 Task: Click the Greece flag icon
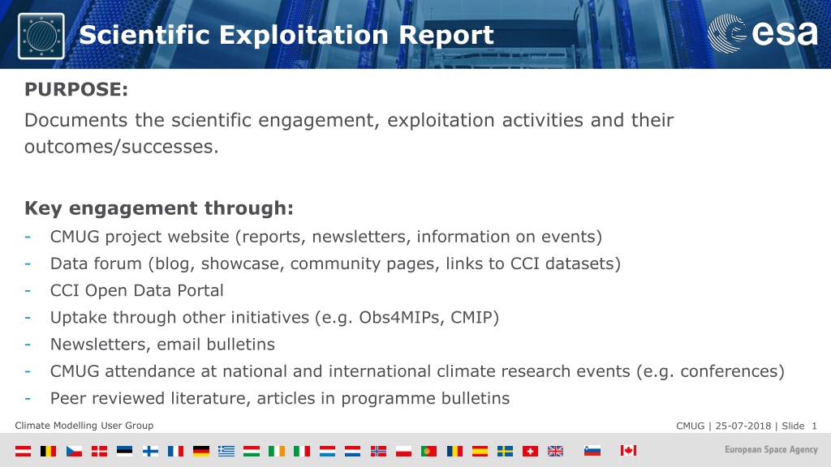coord(226,451)
